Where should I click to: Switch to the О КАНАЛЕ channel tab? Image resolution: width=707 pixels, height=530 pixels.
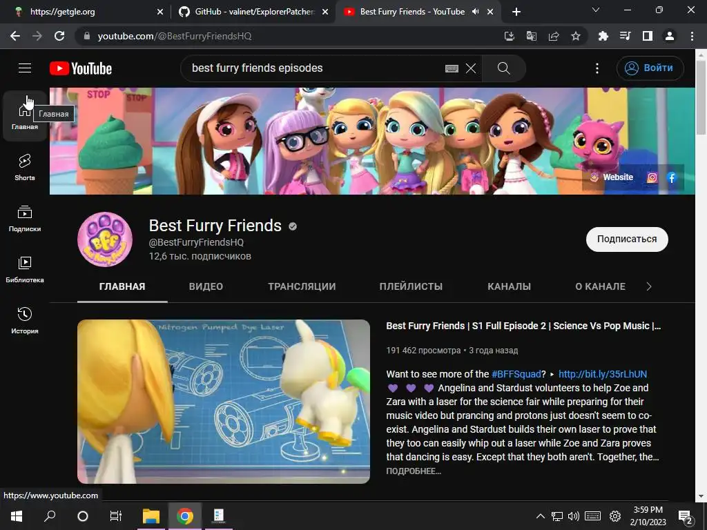click(x=600, y=286)
